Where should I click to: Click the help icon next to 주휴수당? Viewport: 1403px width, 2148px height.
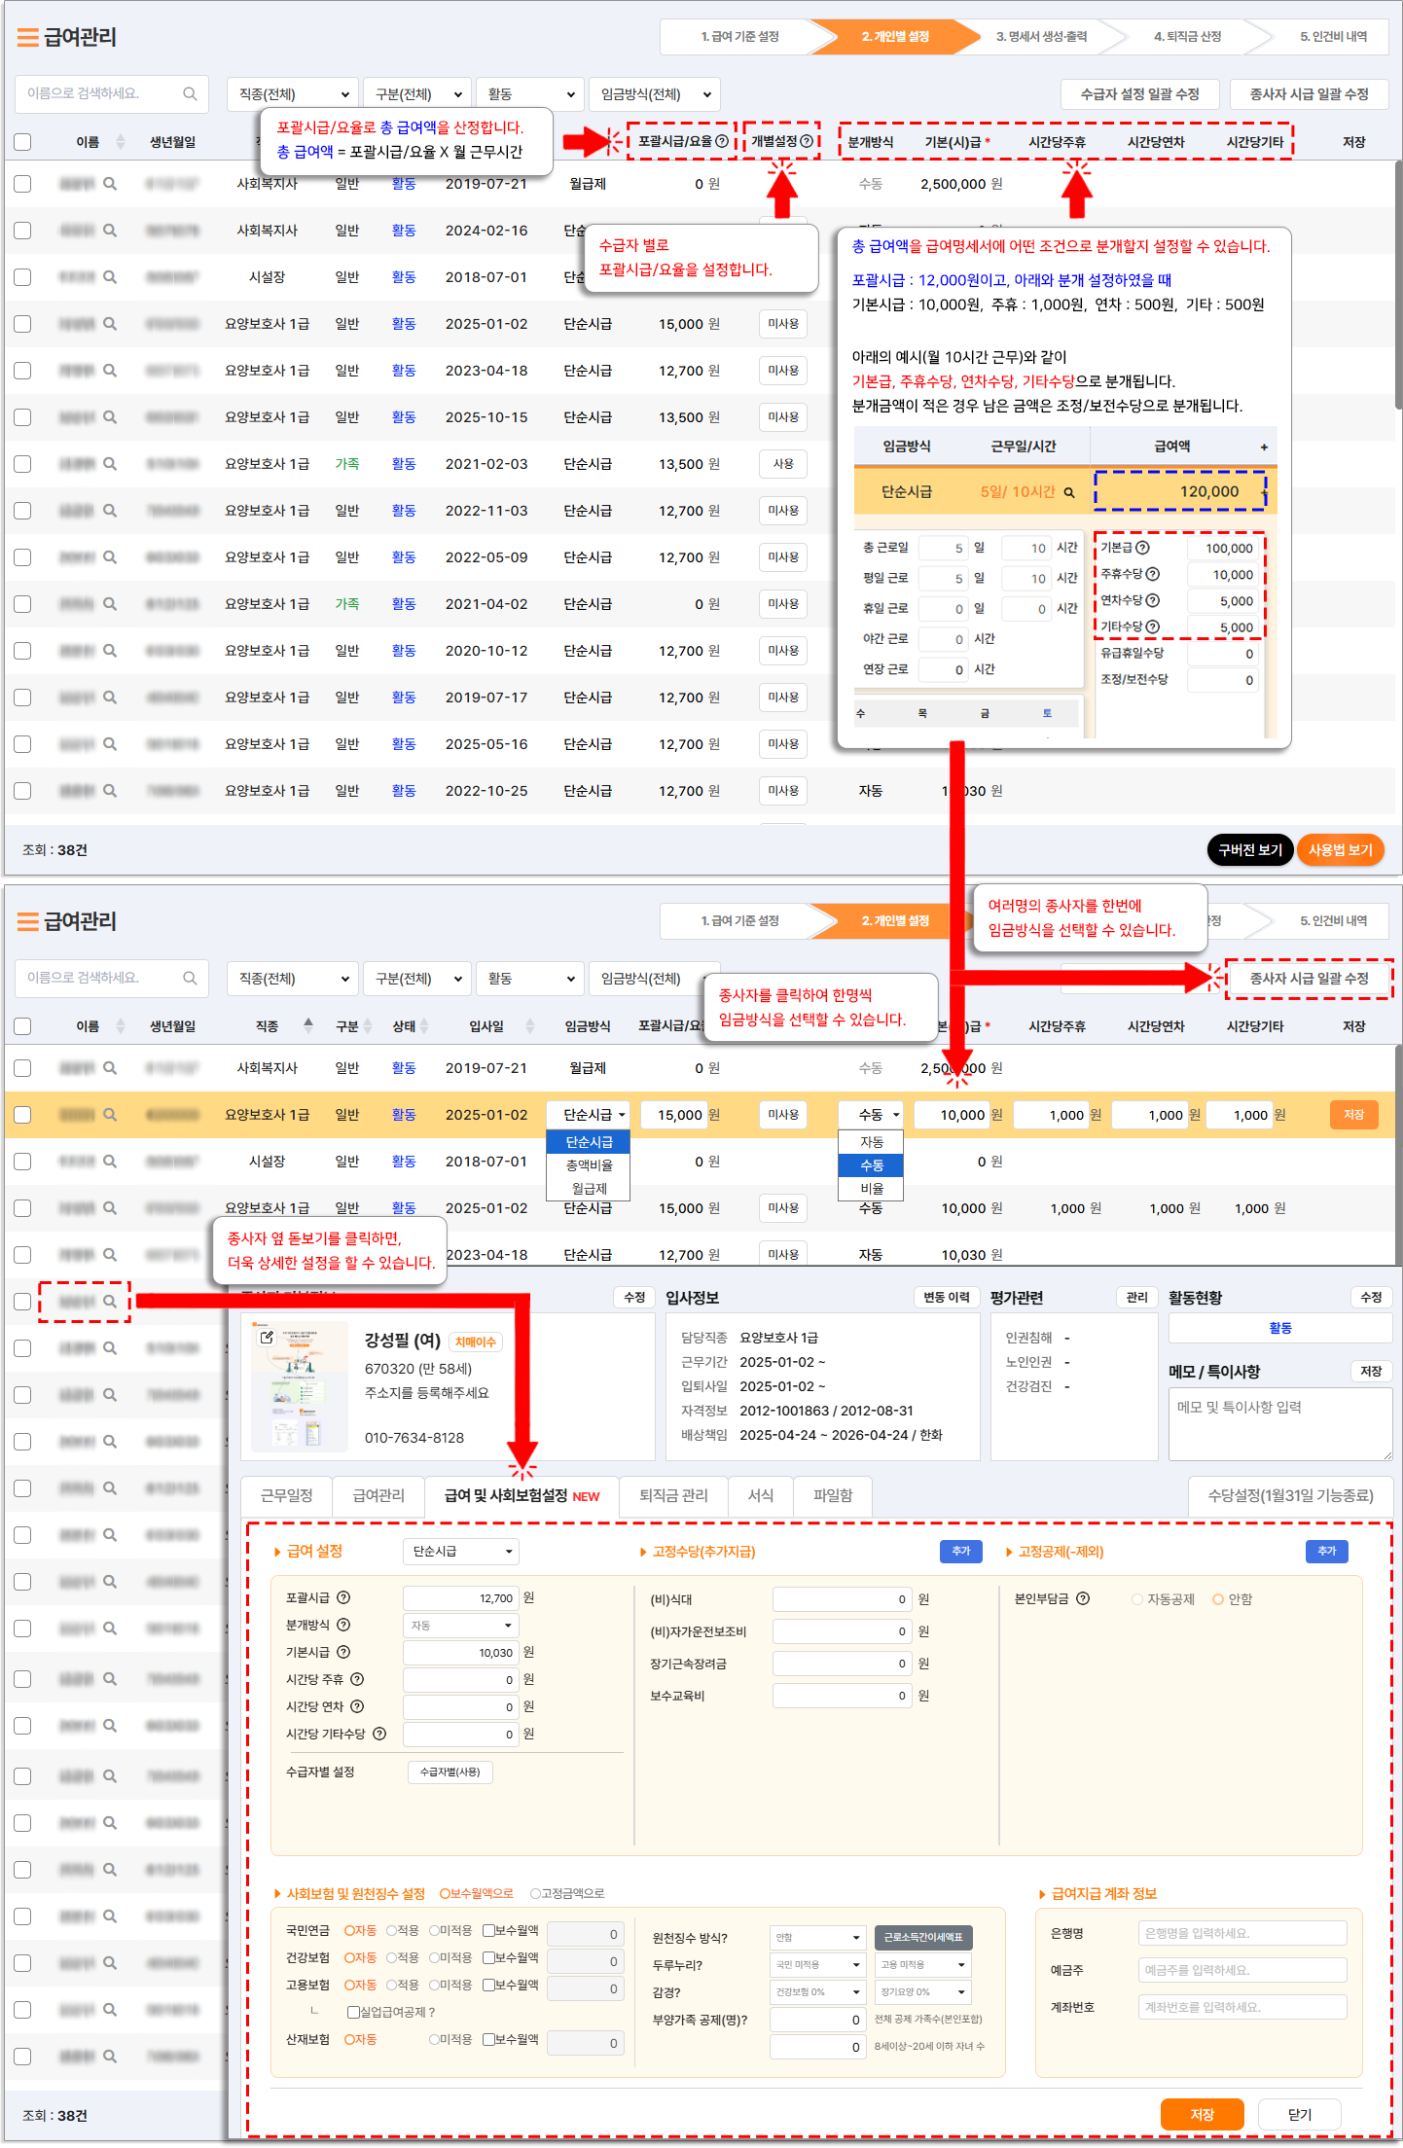[x=1153, y=574]
